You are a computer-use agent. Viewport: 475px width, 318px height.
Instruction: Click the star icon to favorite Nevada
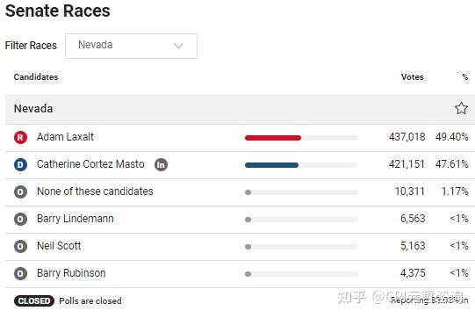[461, 108]
